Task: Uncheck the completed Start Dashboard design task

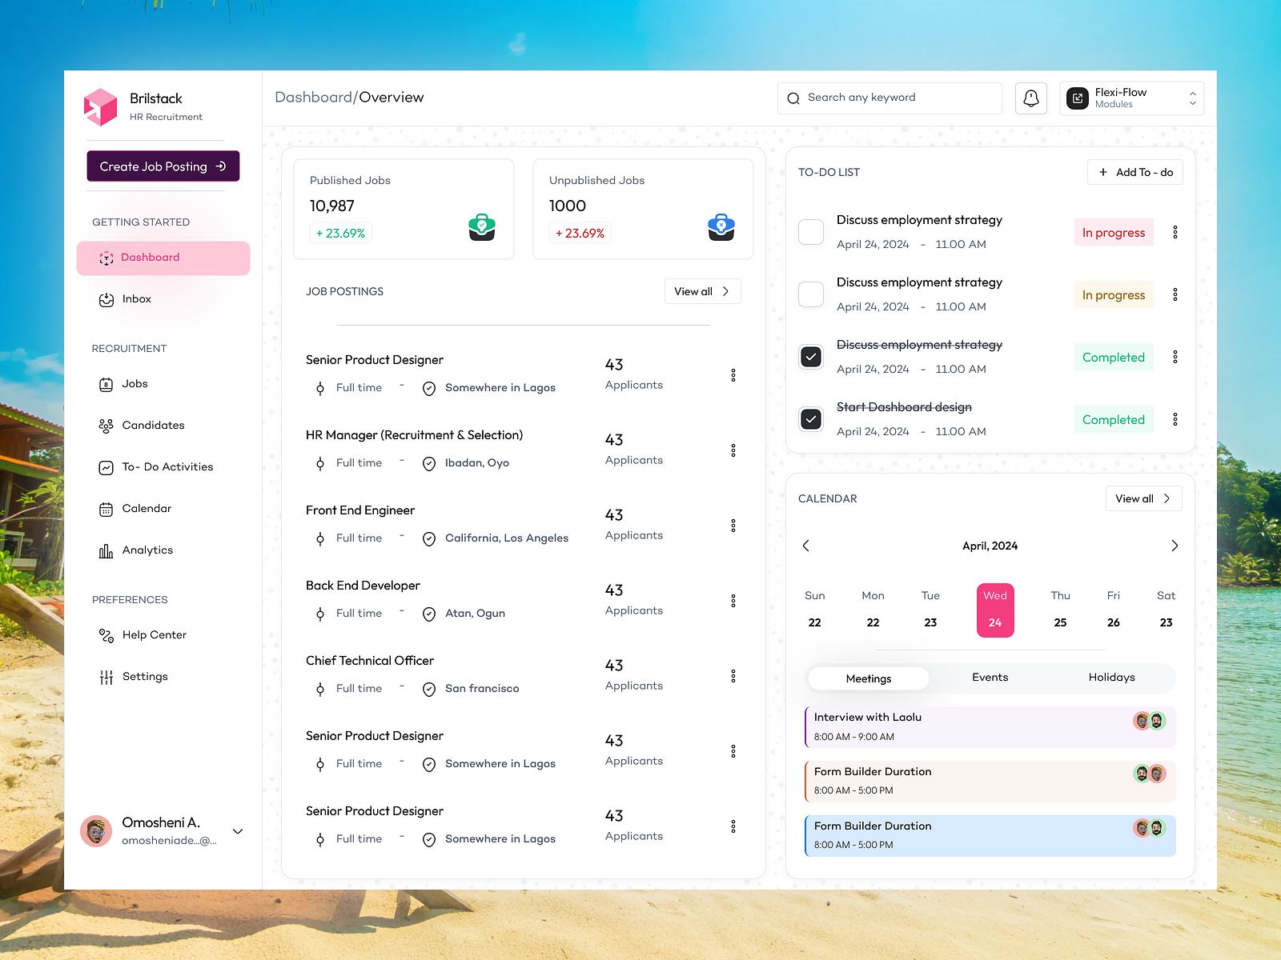Action: click(x=810, y=418)
